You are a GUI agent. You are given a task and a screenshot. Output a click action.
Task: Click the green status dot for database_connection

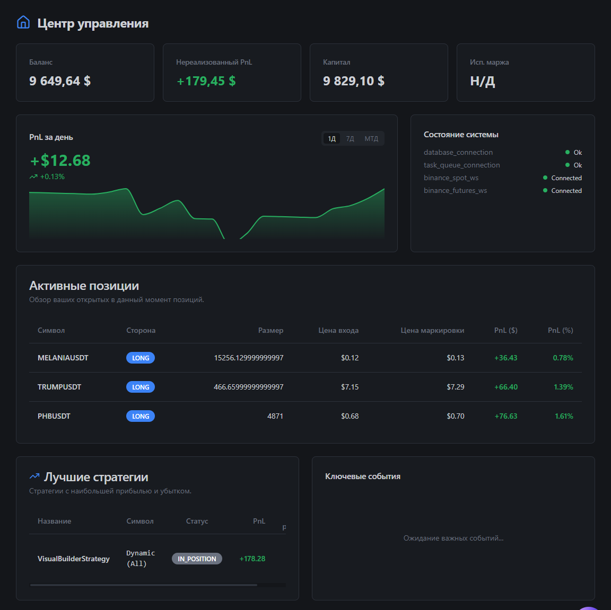[567, 152]
